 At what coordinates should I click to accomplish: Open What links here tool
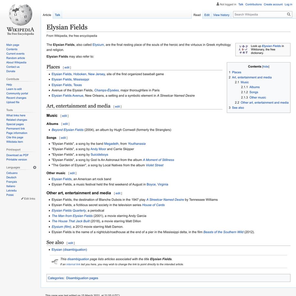[16, 115]
